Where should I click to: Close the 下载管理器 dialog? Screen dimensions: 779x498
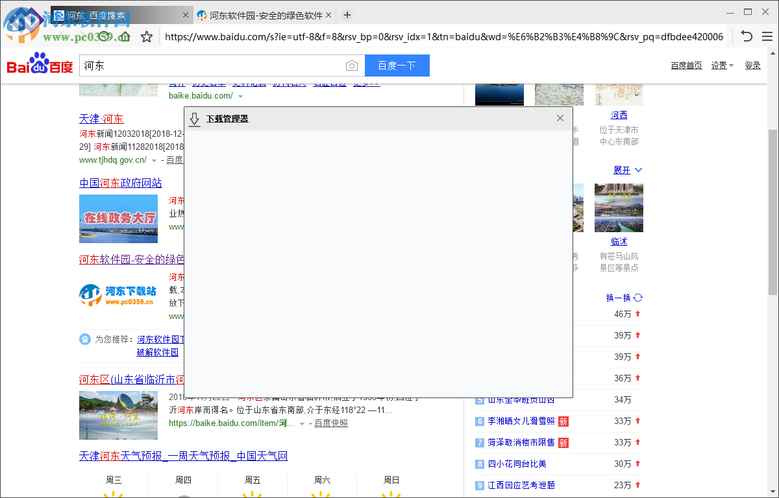pyautogui.click(x=560, y=118)
